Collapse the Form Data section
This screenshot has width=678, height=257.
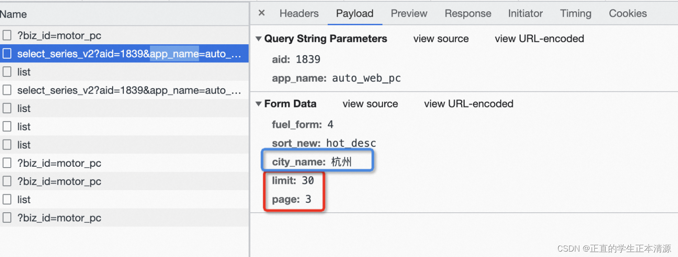coord(259,104)
